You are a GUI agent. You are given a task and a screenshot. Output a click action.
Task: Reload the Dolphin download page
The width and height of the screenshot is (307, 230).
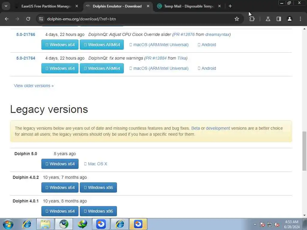pos(28,19)
